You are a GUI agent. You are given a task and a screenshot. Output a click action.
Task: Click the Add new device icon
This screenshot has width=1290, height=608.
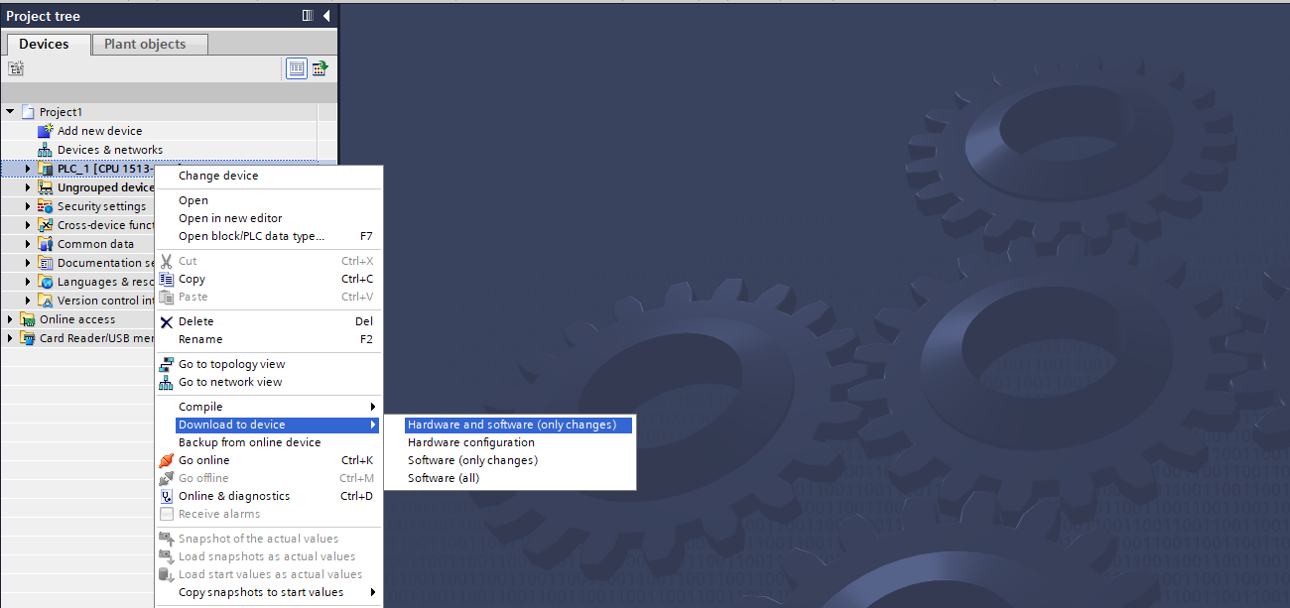pyautogui.click(x=45, y=131)
